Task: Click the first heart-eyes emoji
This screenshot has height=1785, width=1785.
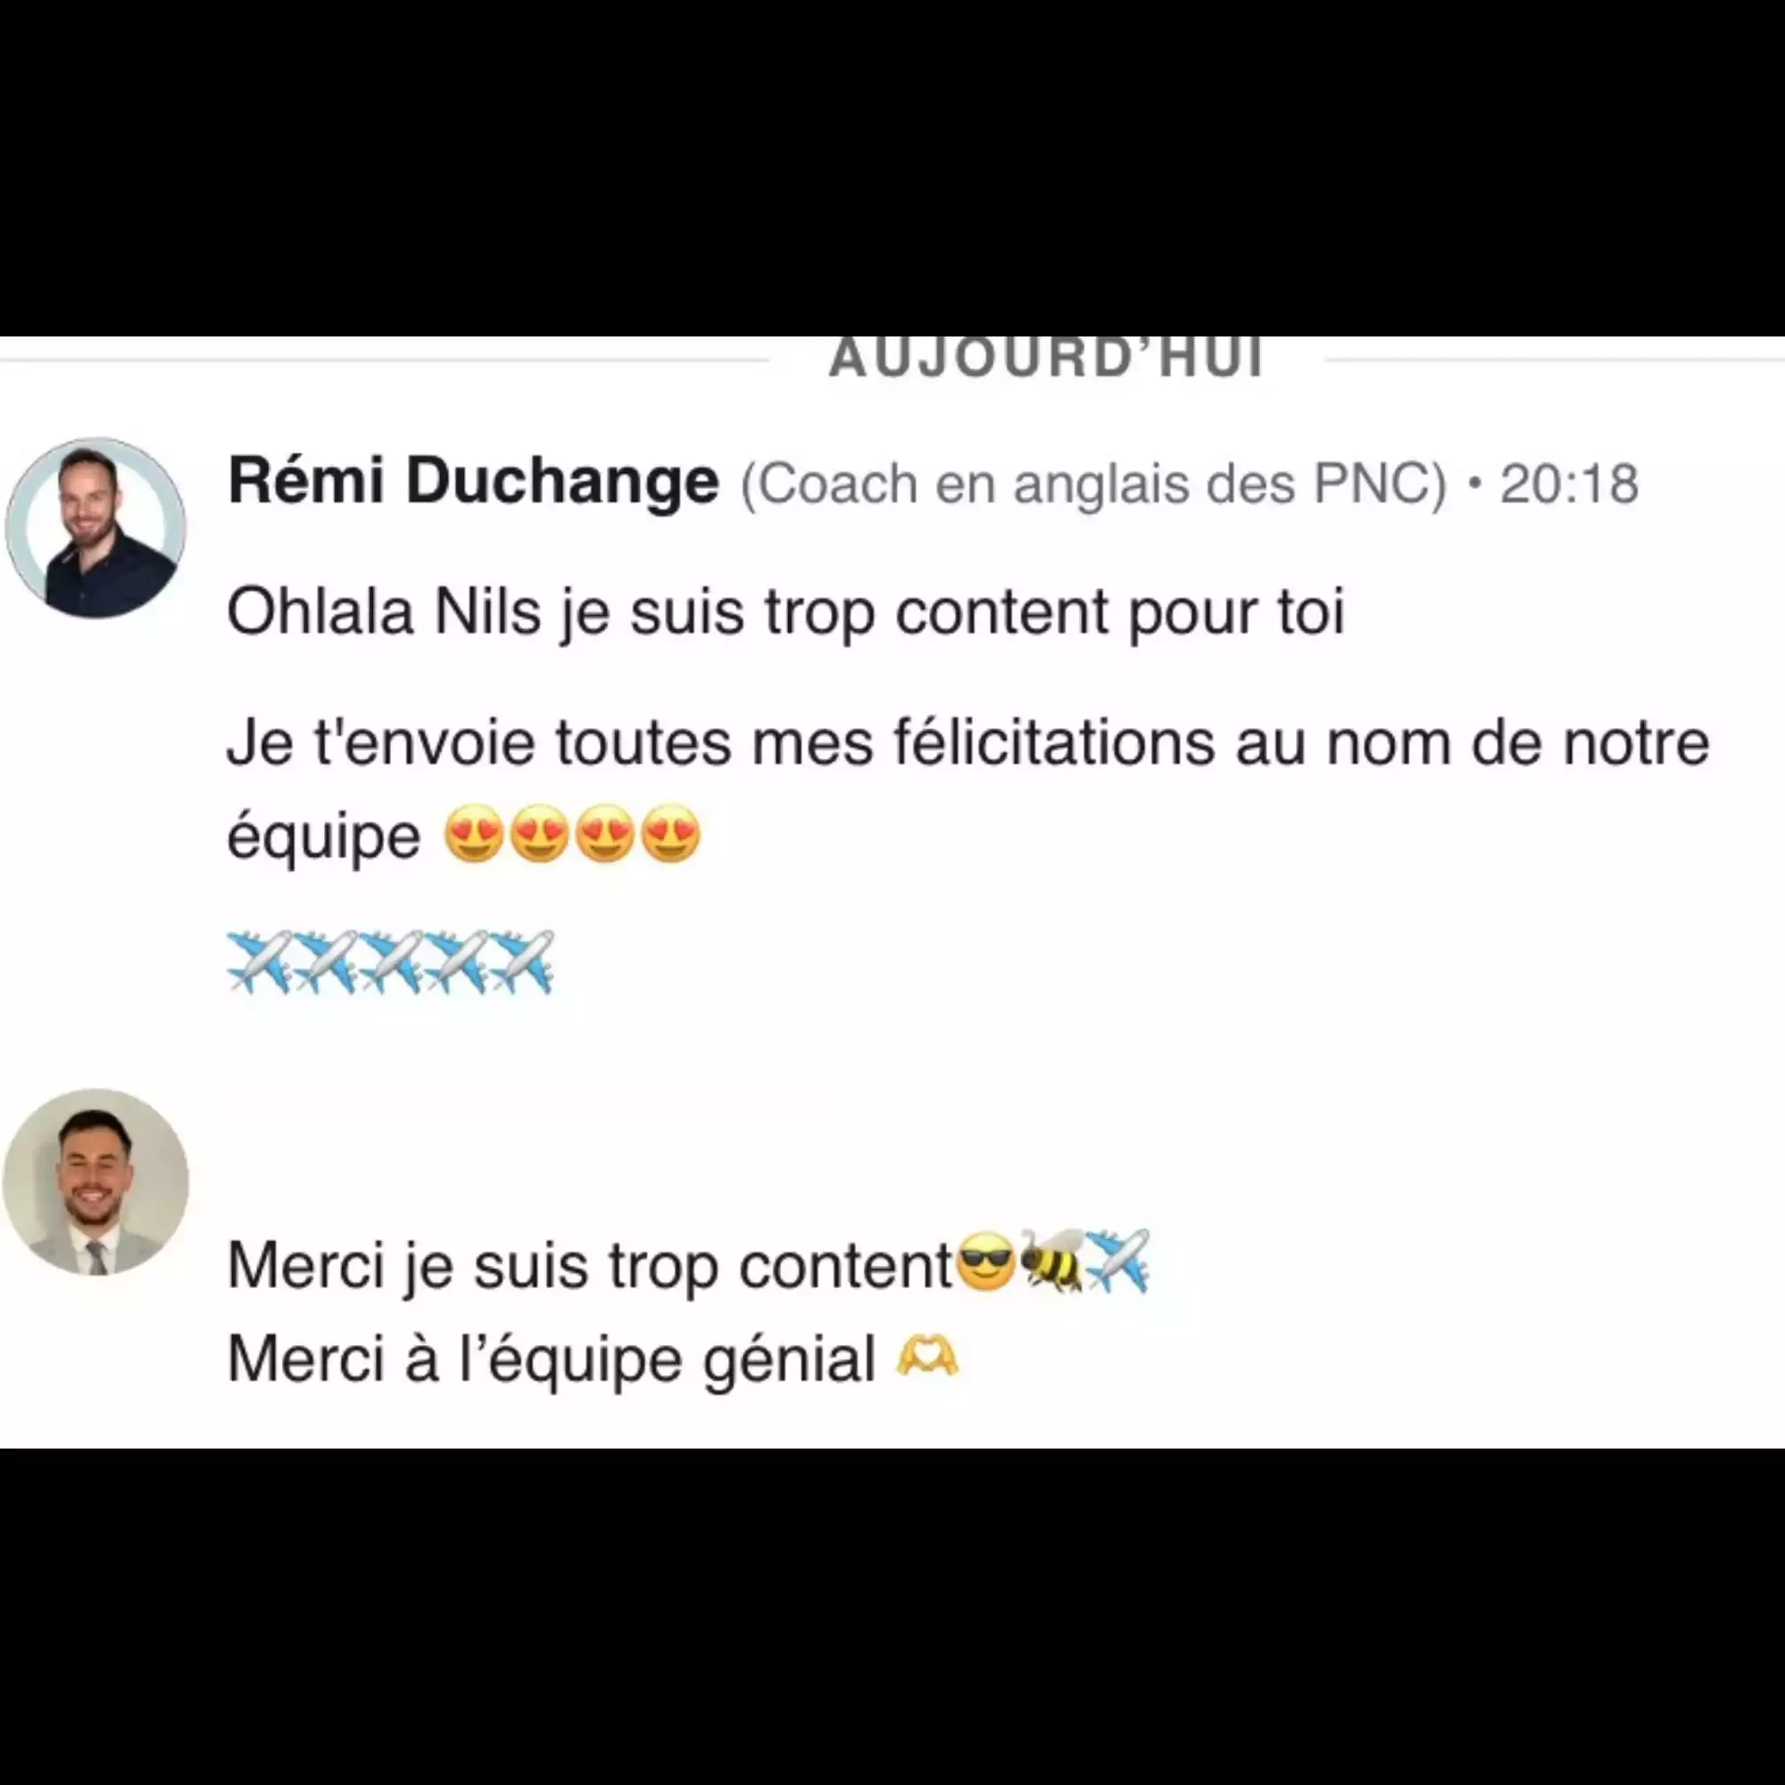Action: coord(474,834)
